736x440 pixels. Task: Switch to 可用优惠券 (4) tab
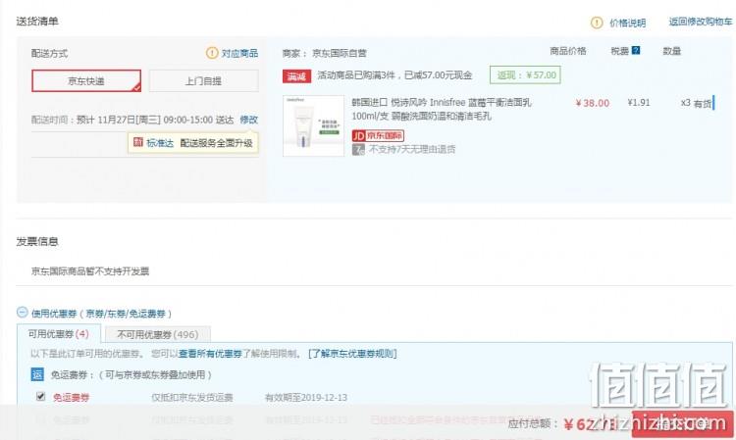[x=59, y=333]
